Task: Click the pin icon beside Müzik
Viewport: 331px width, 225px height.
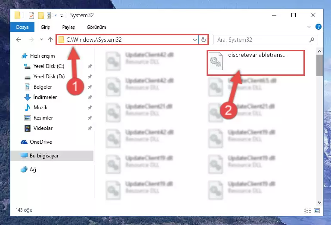Action: click(x=90, y=108)
